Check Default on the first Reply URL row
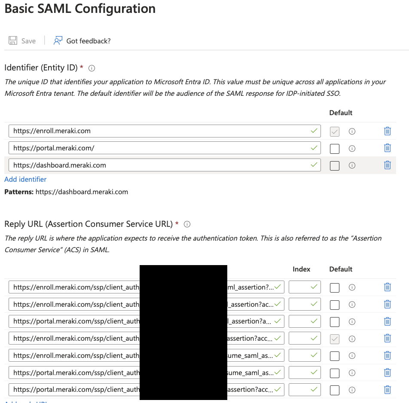Viewport: 409px width, 403px height. coord(335,287)
